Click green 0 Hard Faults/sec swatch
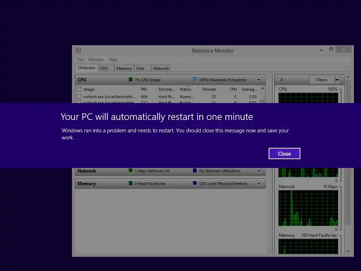The height and width of the screenshot is (271, 361). [130, 183]
